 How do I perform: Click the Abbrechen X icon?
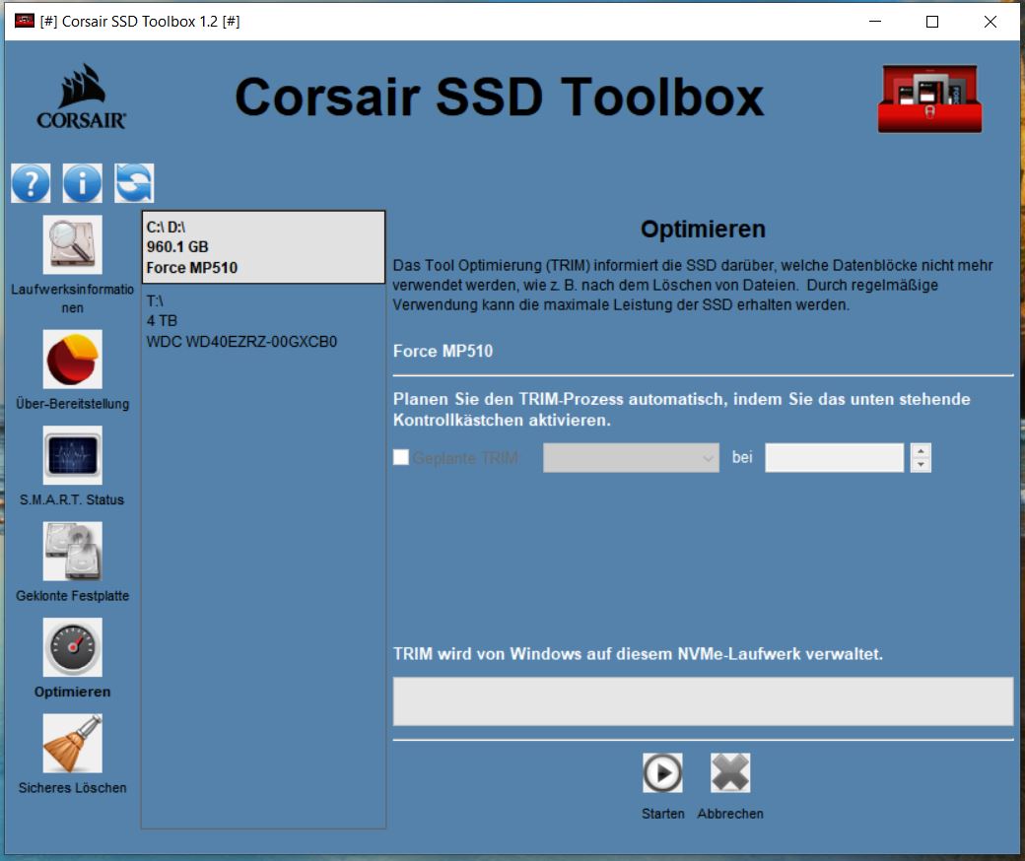coord(730,772)
